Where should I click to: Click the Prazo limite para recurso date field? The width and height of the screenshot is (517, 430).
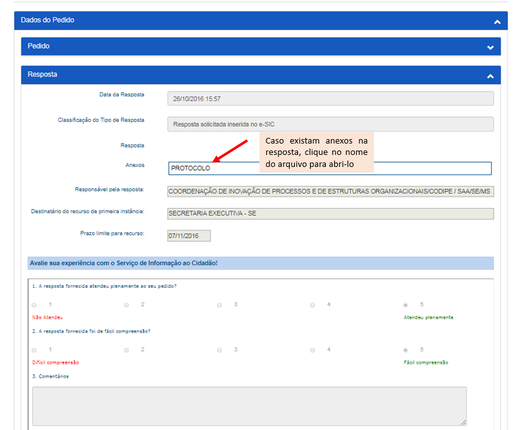coord(189,236)
